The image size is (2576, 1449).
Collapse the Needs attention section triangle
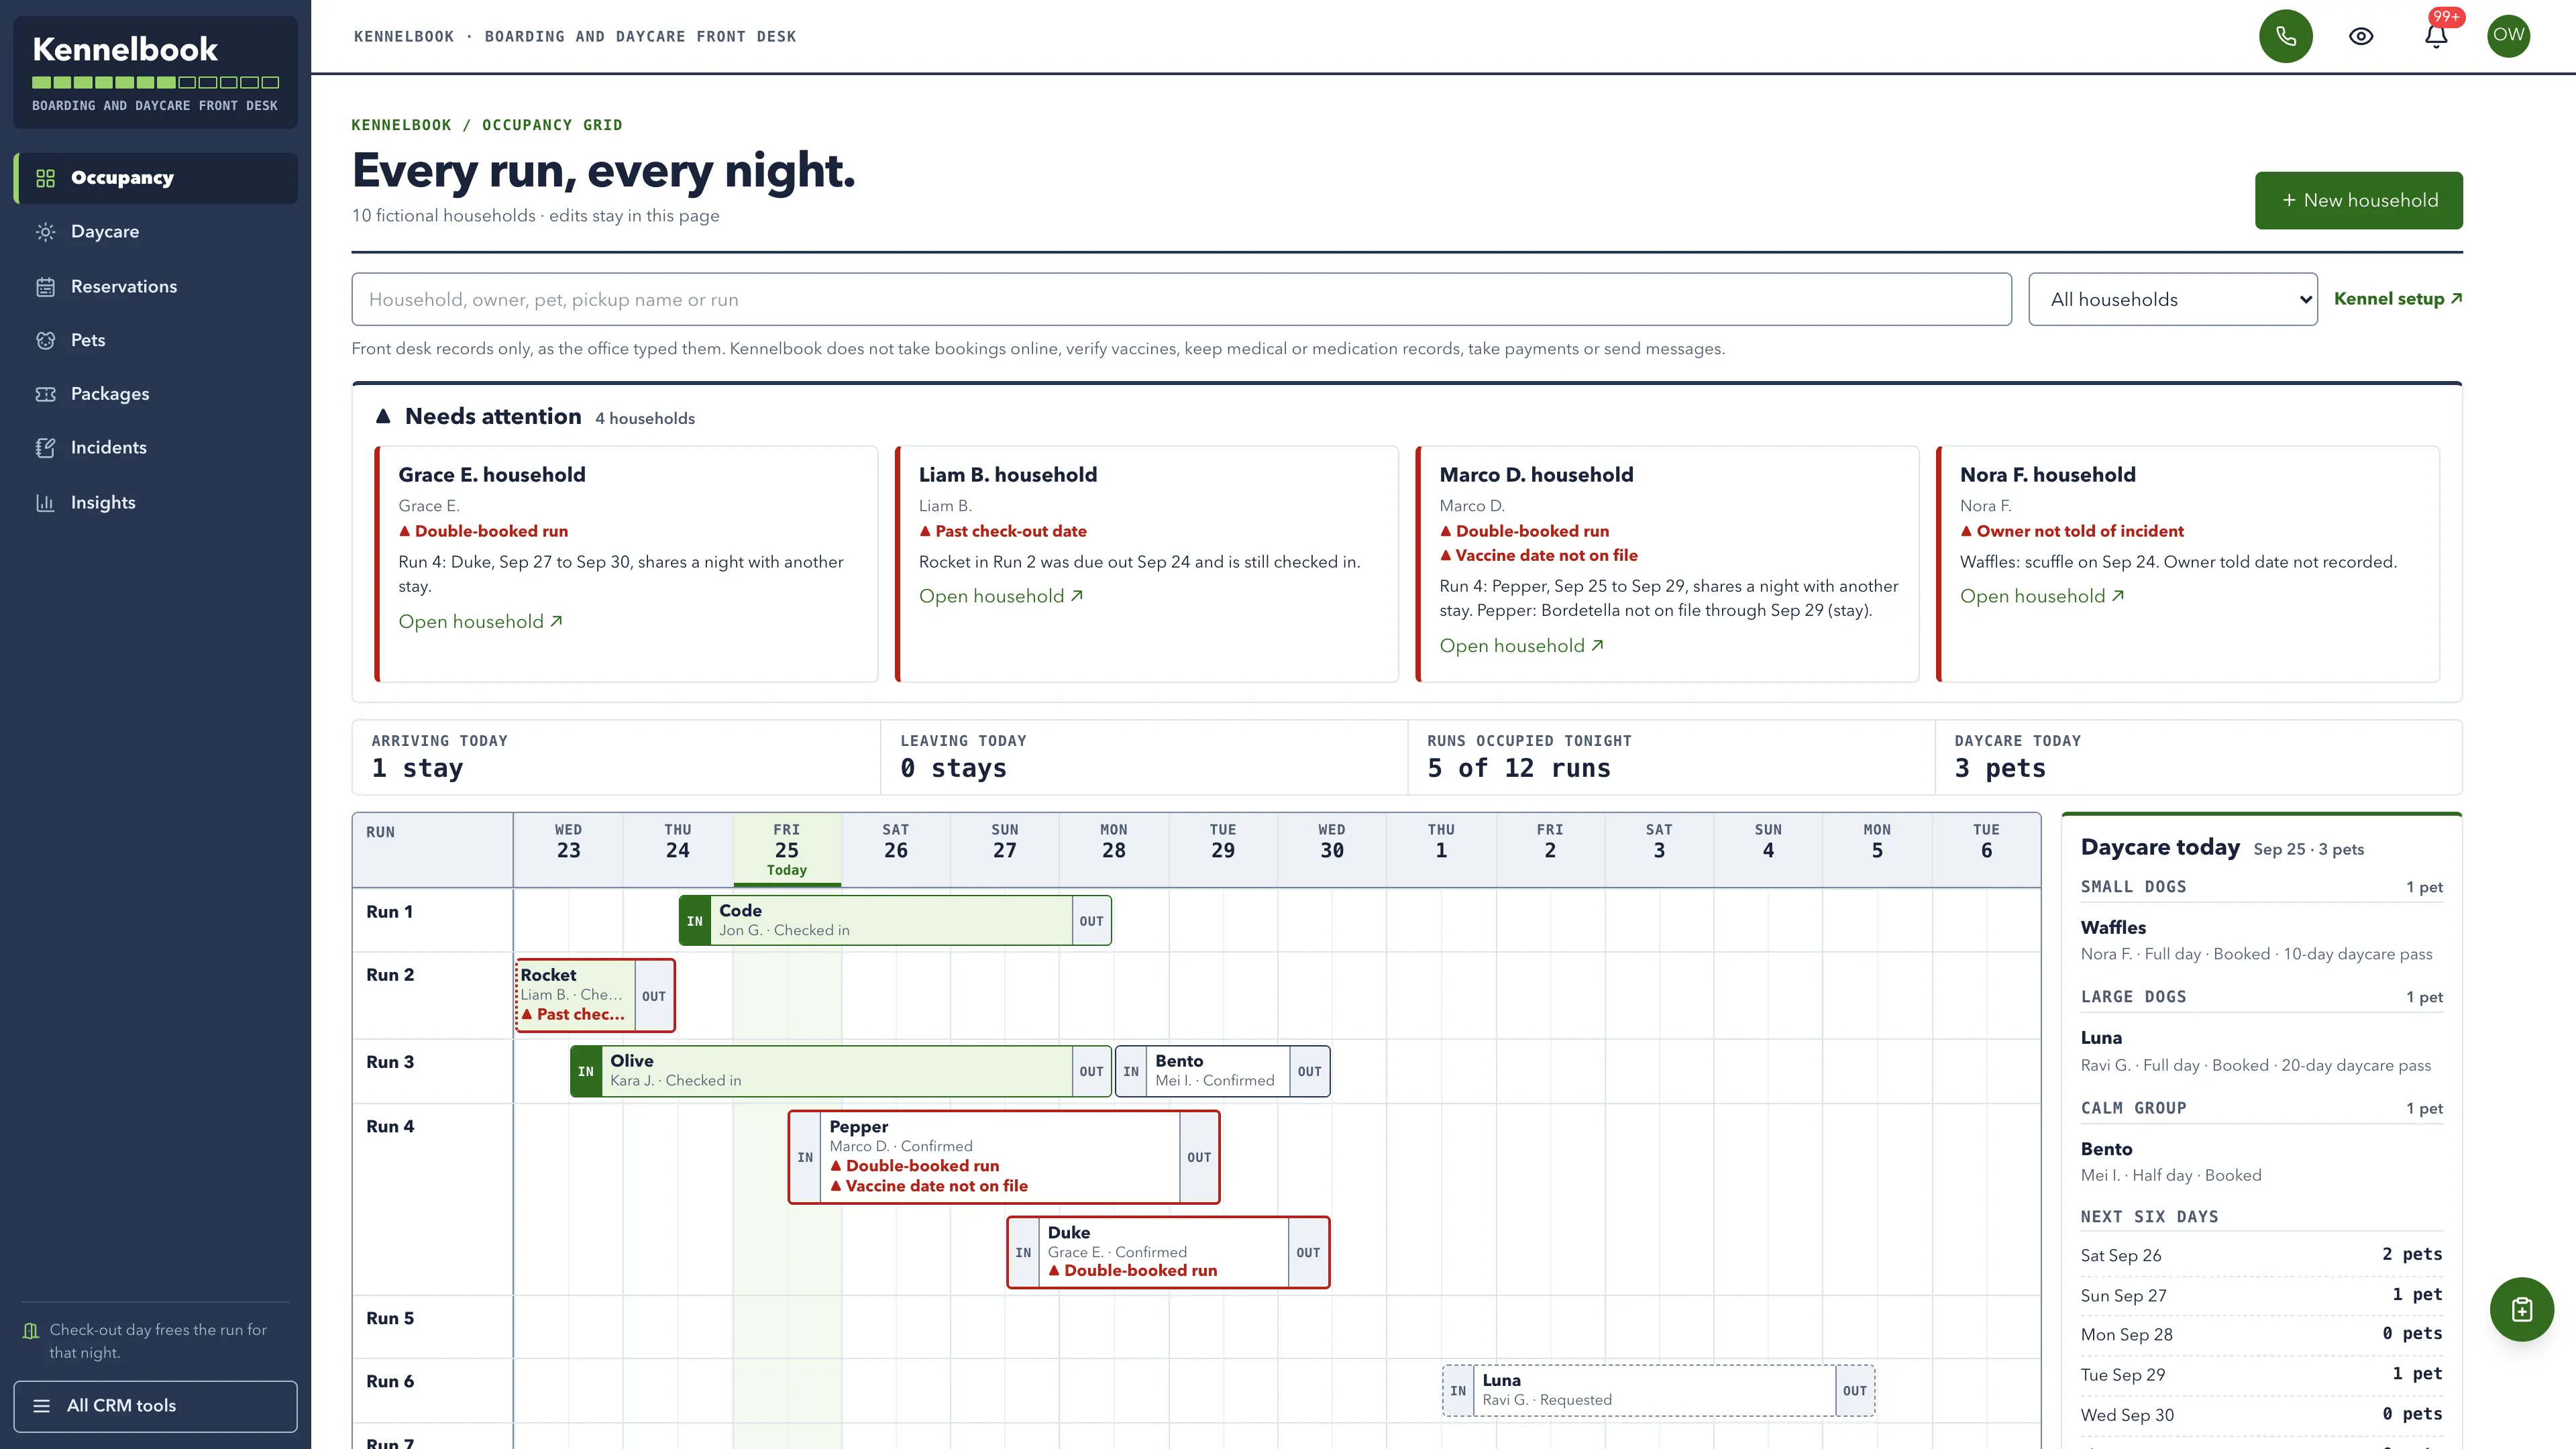tap(383, 416)
